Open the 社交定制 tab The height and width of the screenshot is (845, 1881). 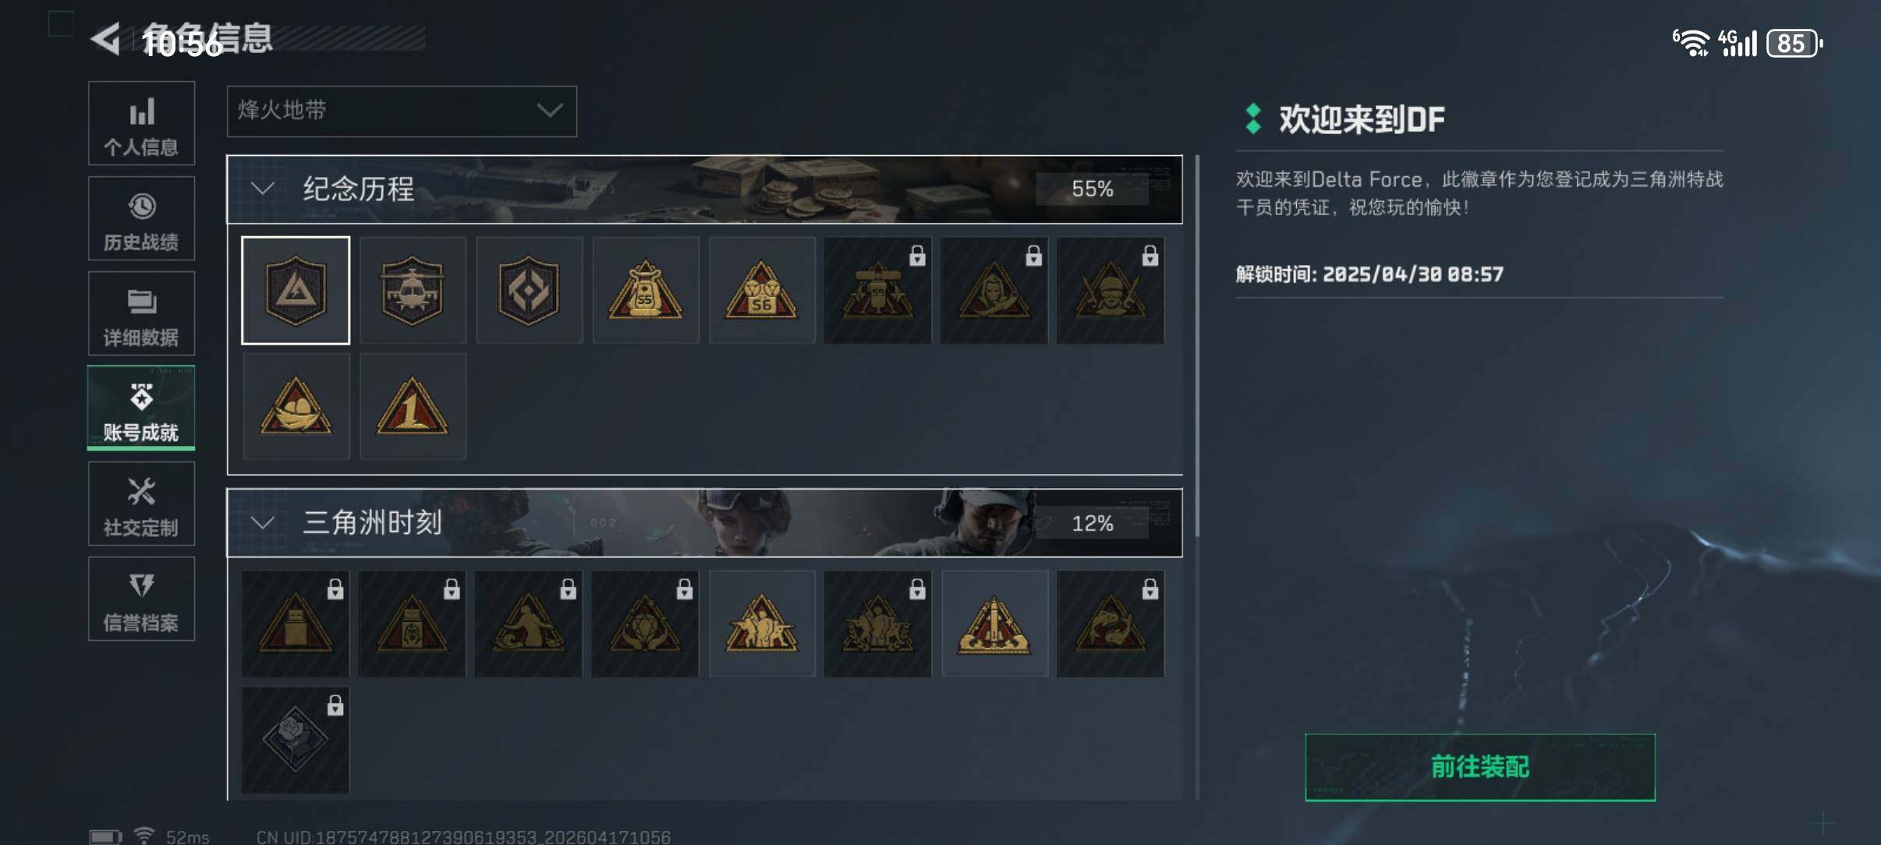coord(141,504)
